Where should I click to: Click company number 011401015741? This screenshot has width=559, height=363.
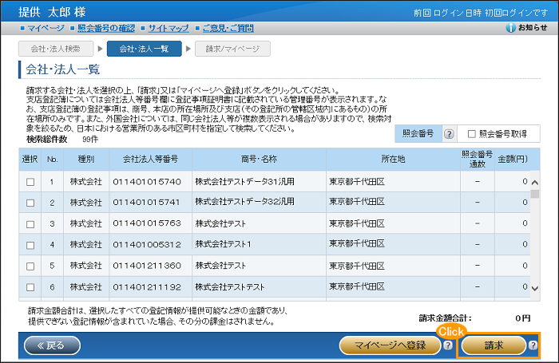tap(146, 203)
